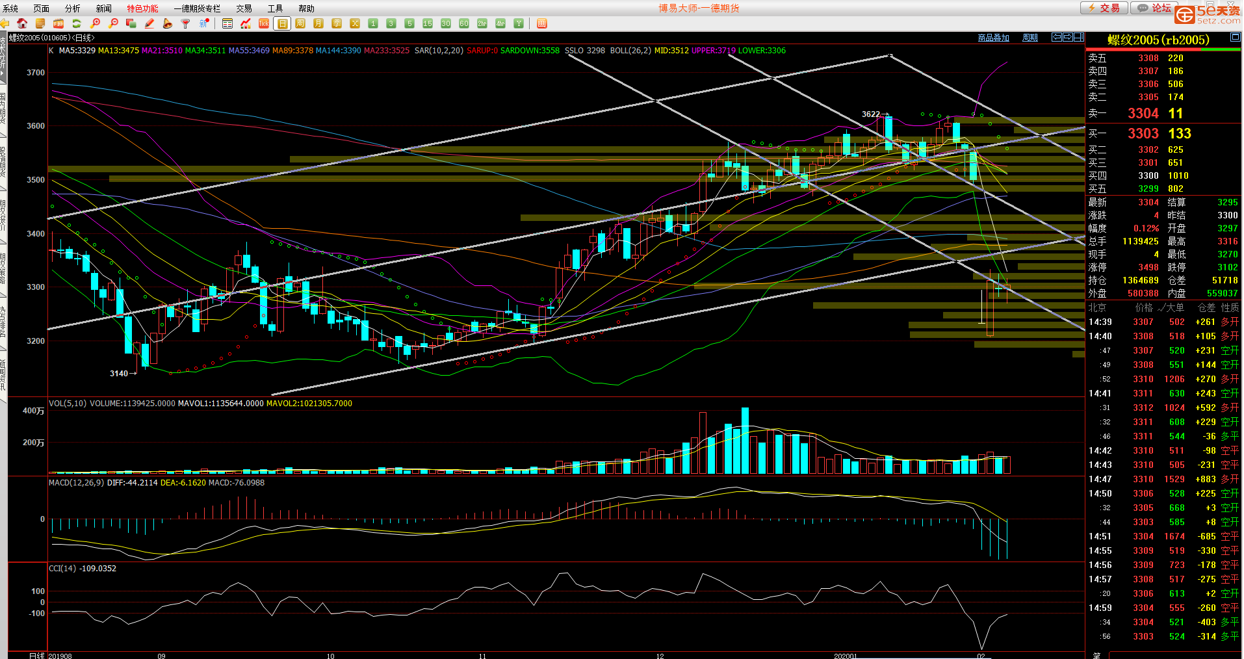Select the 15-minute period button
This screenshot has height=659, width=1244.
click(428, 23)
